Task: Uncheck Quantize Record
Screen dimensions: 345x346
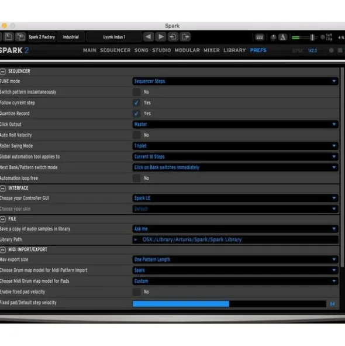Action: (136, 114)
